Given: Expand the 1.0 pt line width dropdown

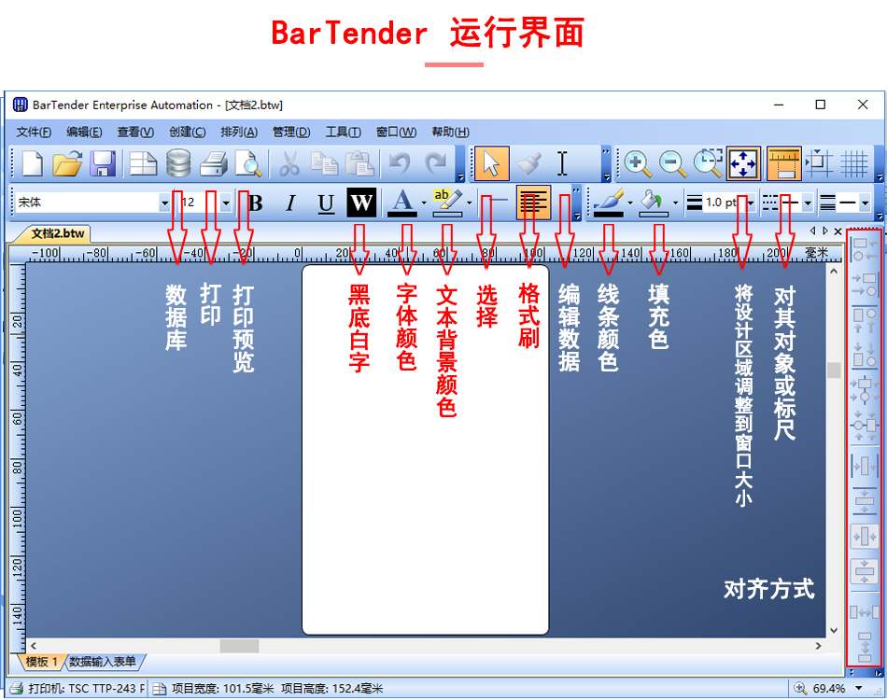Looking at the screenshot, I should [751, 203].
